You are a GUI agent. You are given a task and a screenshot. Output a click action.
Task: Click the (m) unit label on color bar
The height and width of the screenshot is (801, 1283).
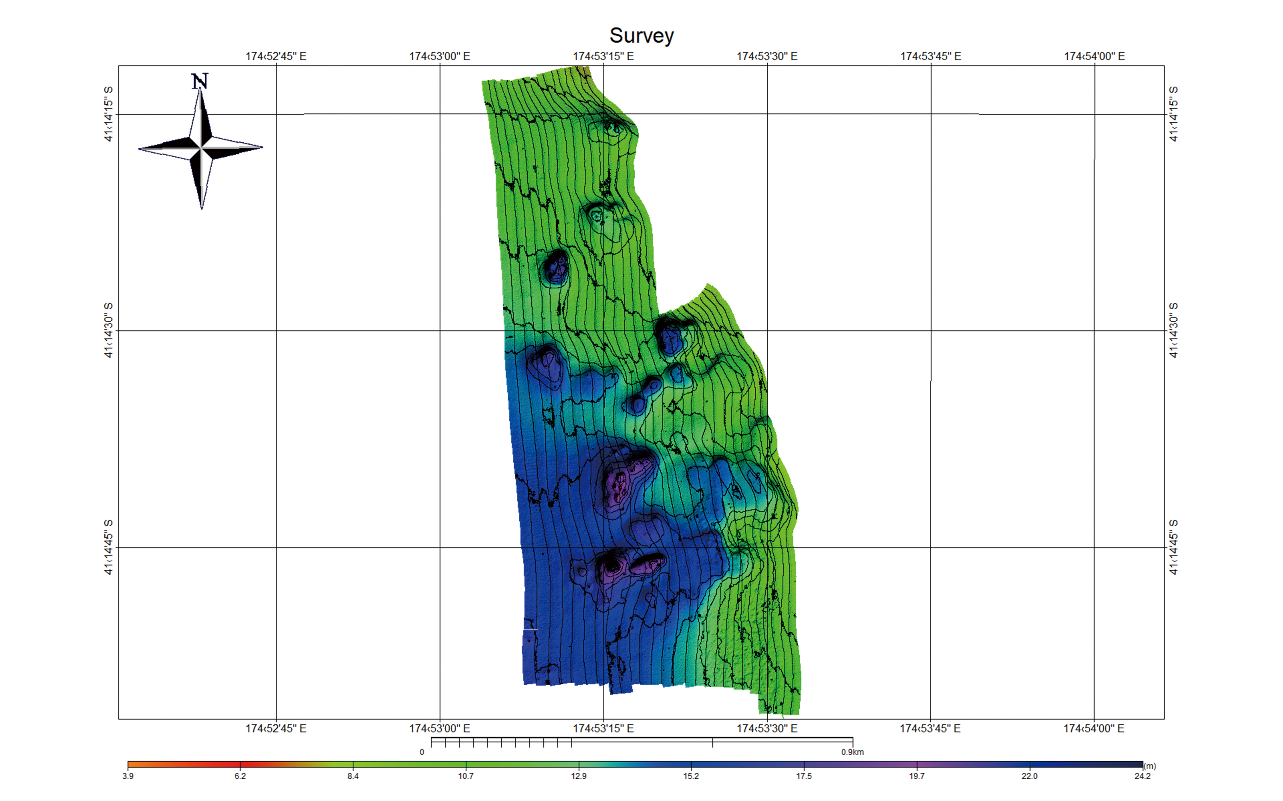pos(1150,766)
